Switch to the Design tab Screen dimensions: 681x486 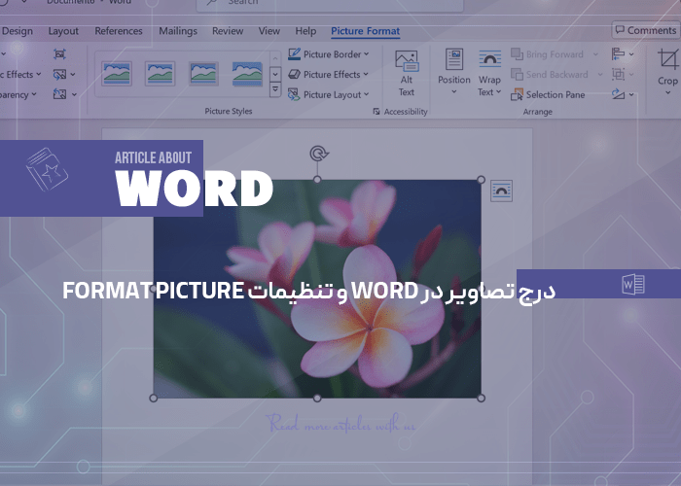click(x=18, y=31)
